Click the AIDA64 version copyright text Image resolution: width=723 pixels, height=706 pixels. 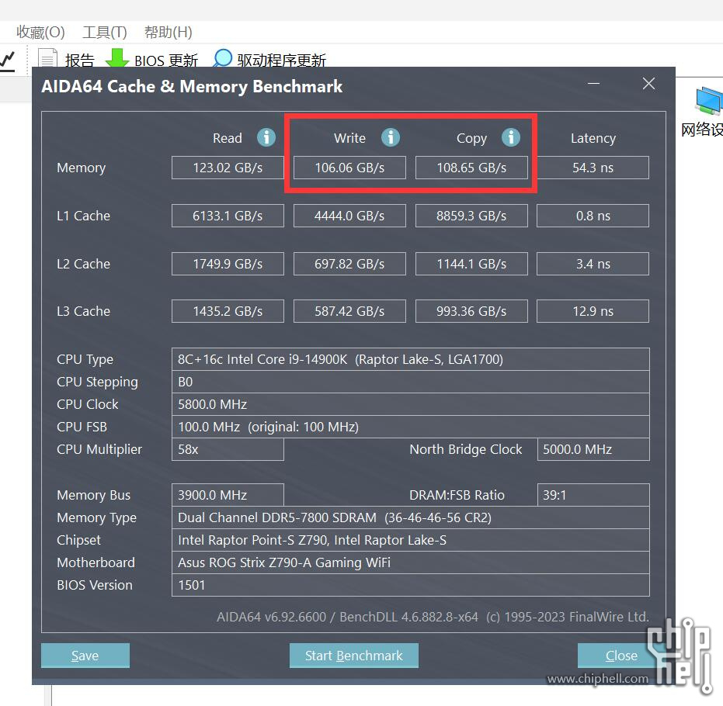[433, 617]
